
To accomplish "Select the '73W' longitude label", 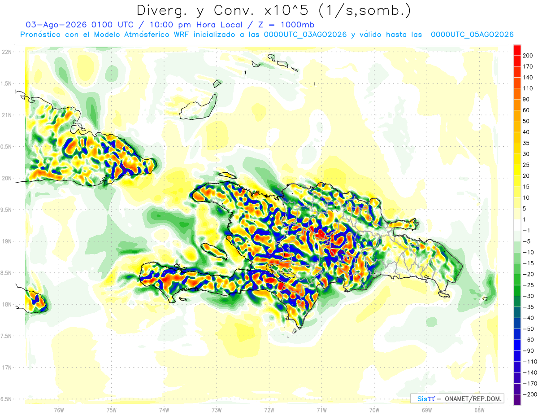I will [217, 410].
